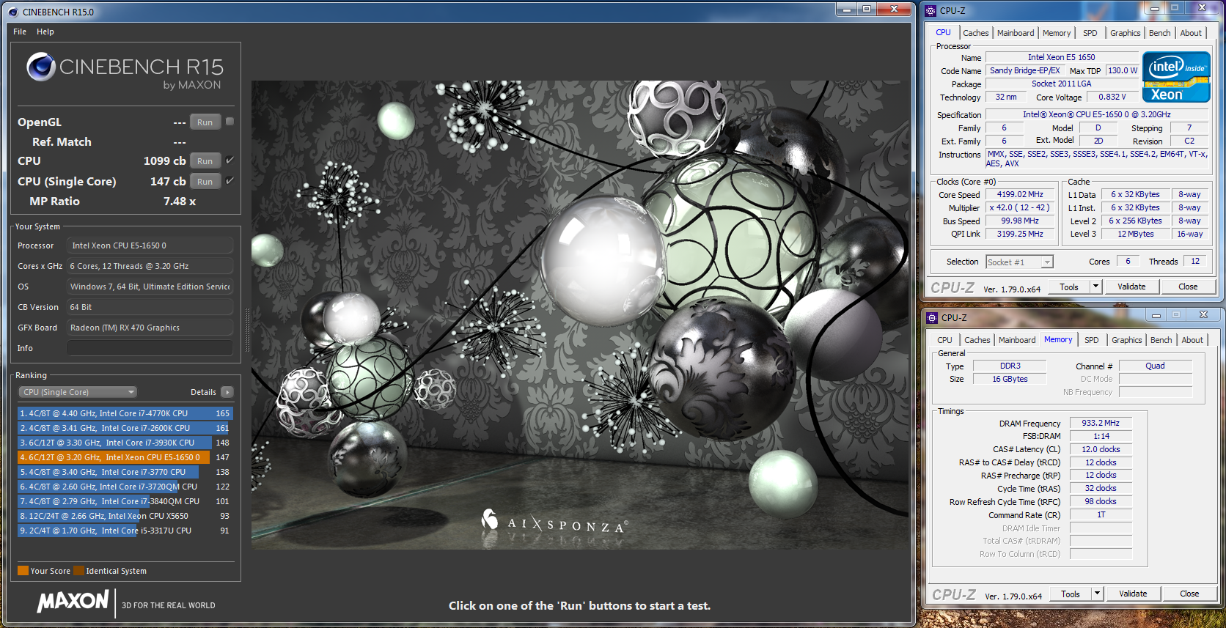
Task: Expand the Tools arrow in the bottom CPU-Z window
Action: (1098, 594)
